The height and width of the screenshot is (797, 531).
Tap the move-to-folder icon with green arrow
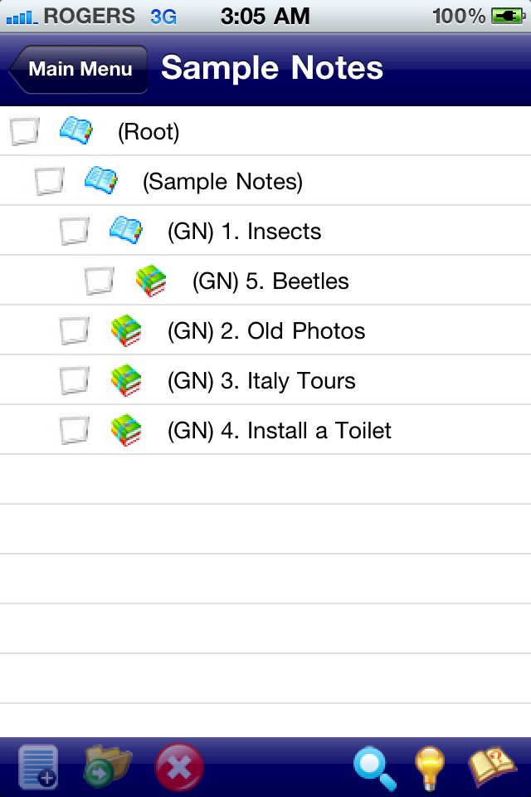point(106,766)
